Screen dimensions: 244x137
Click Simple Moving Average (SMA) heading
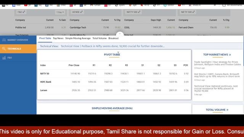(112, 108)
